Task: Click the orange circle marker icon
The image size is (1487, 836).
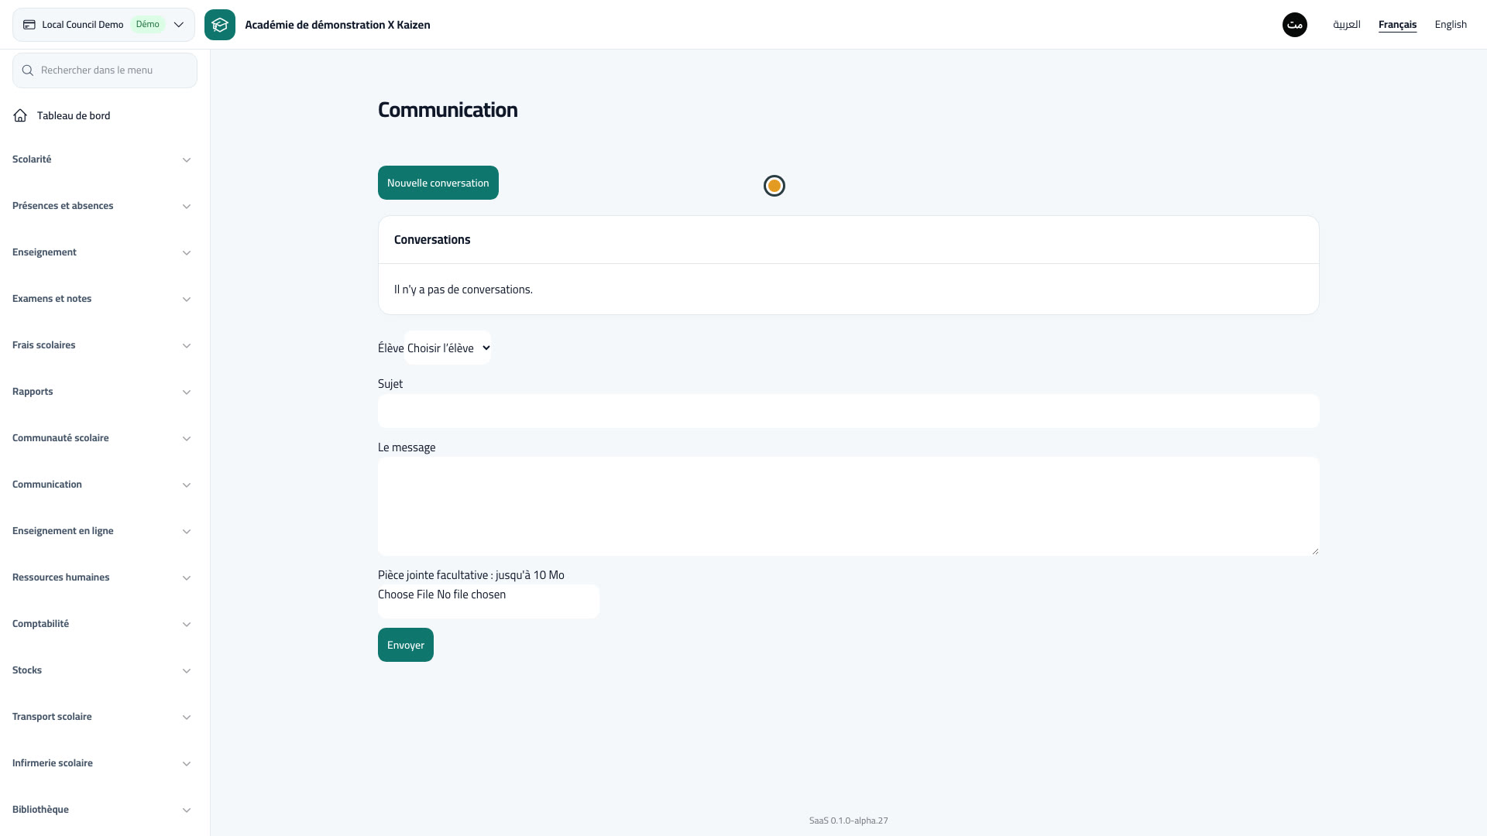Action: [774, 186]
